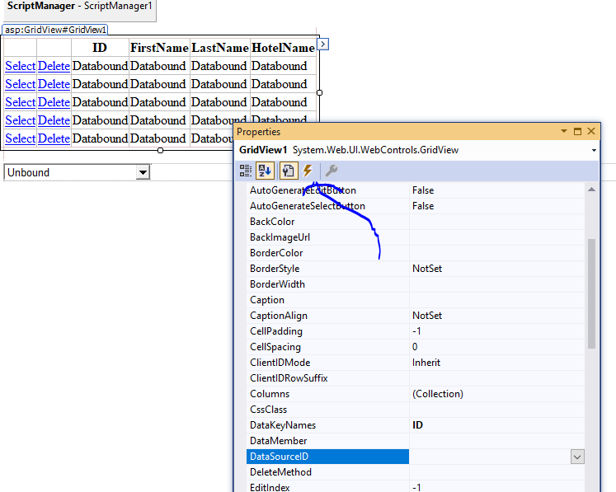Viewport: 616px width, 492px height.
Task: Open the Unbound dropdown list
Action: 143,172
